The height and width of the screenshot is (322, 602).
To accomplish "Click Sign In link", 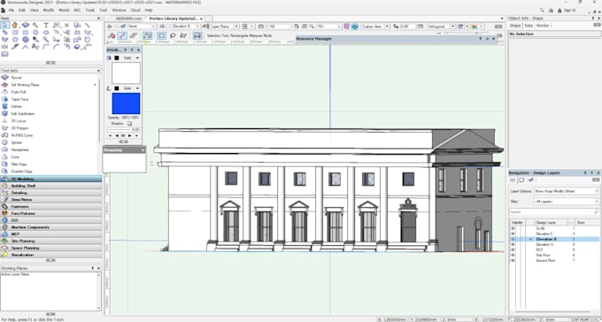I will click(x=570, y=11).
